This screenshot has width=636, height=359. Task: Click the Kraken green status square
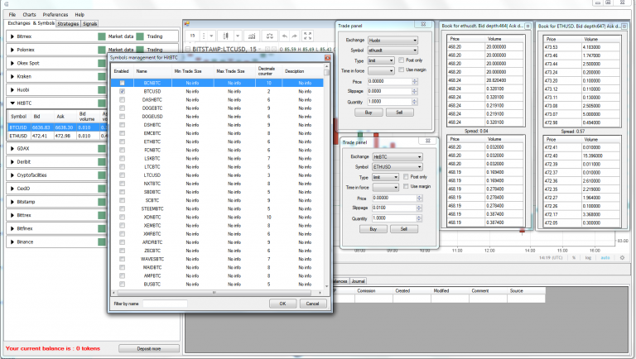tap(102, 76)
